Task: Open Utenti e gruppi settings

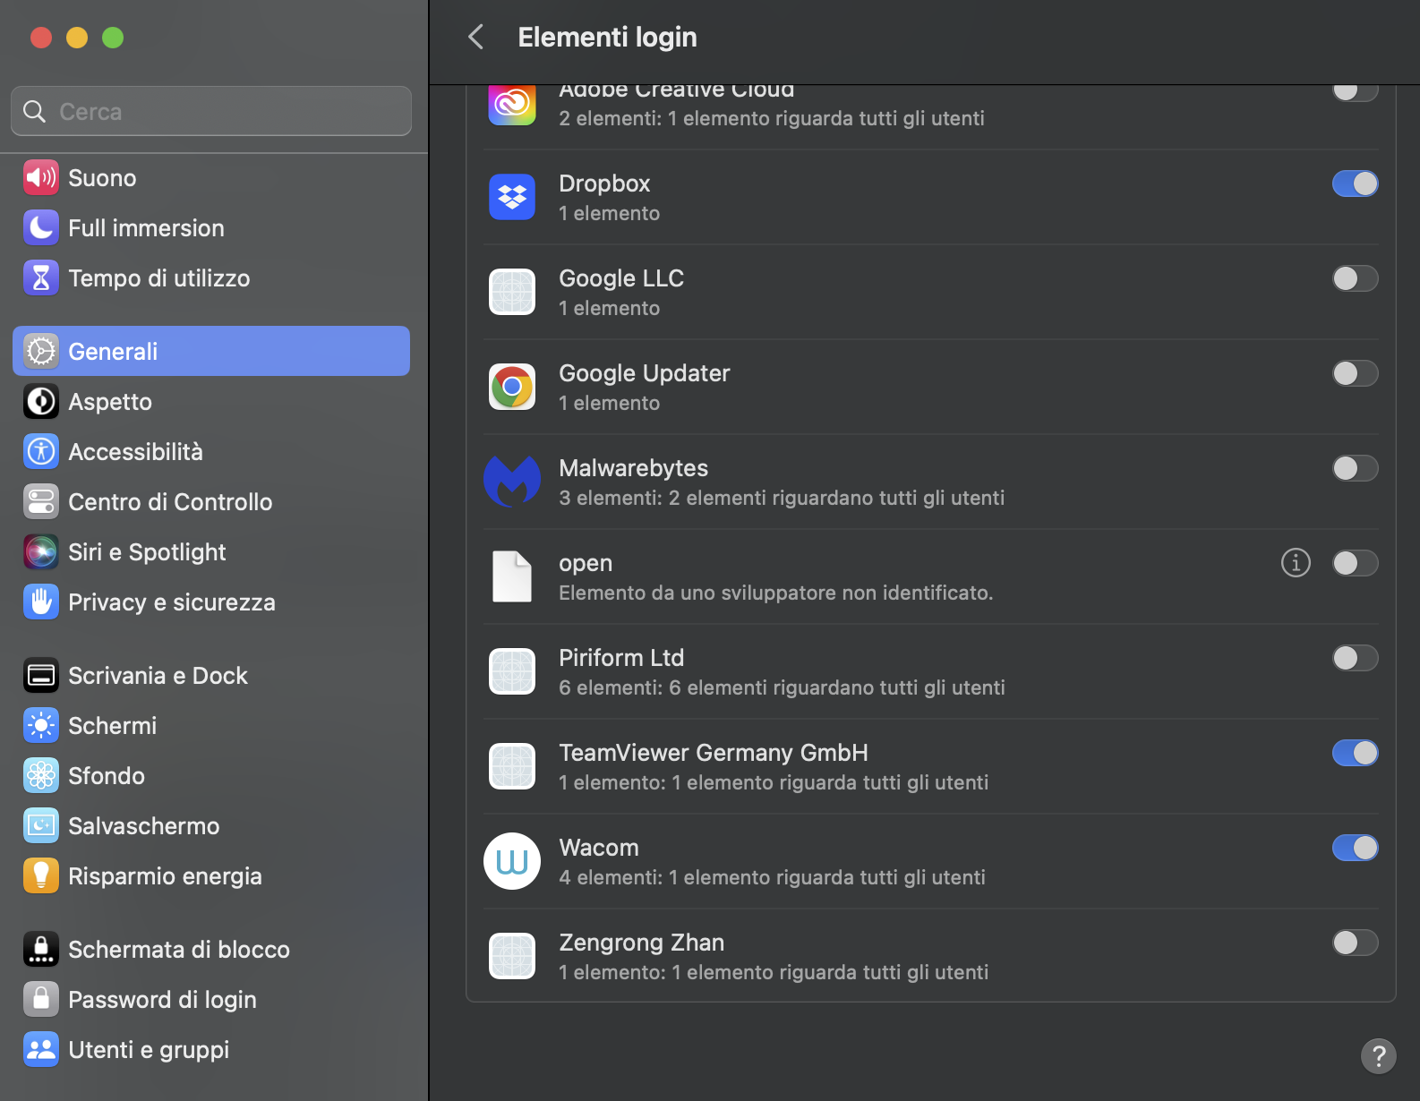Action: (211, 1049)
